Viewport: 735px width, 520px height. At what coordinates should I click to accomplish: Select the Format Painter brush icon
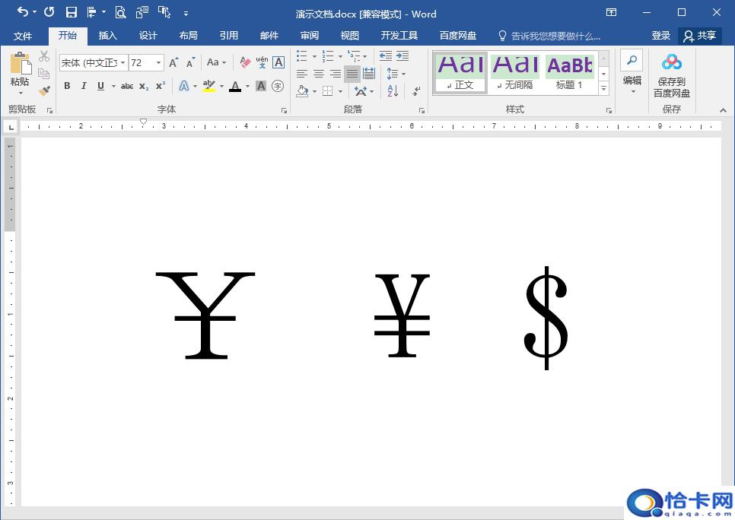pos(44,90)
